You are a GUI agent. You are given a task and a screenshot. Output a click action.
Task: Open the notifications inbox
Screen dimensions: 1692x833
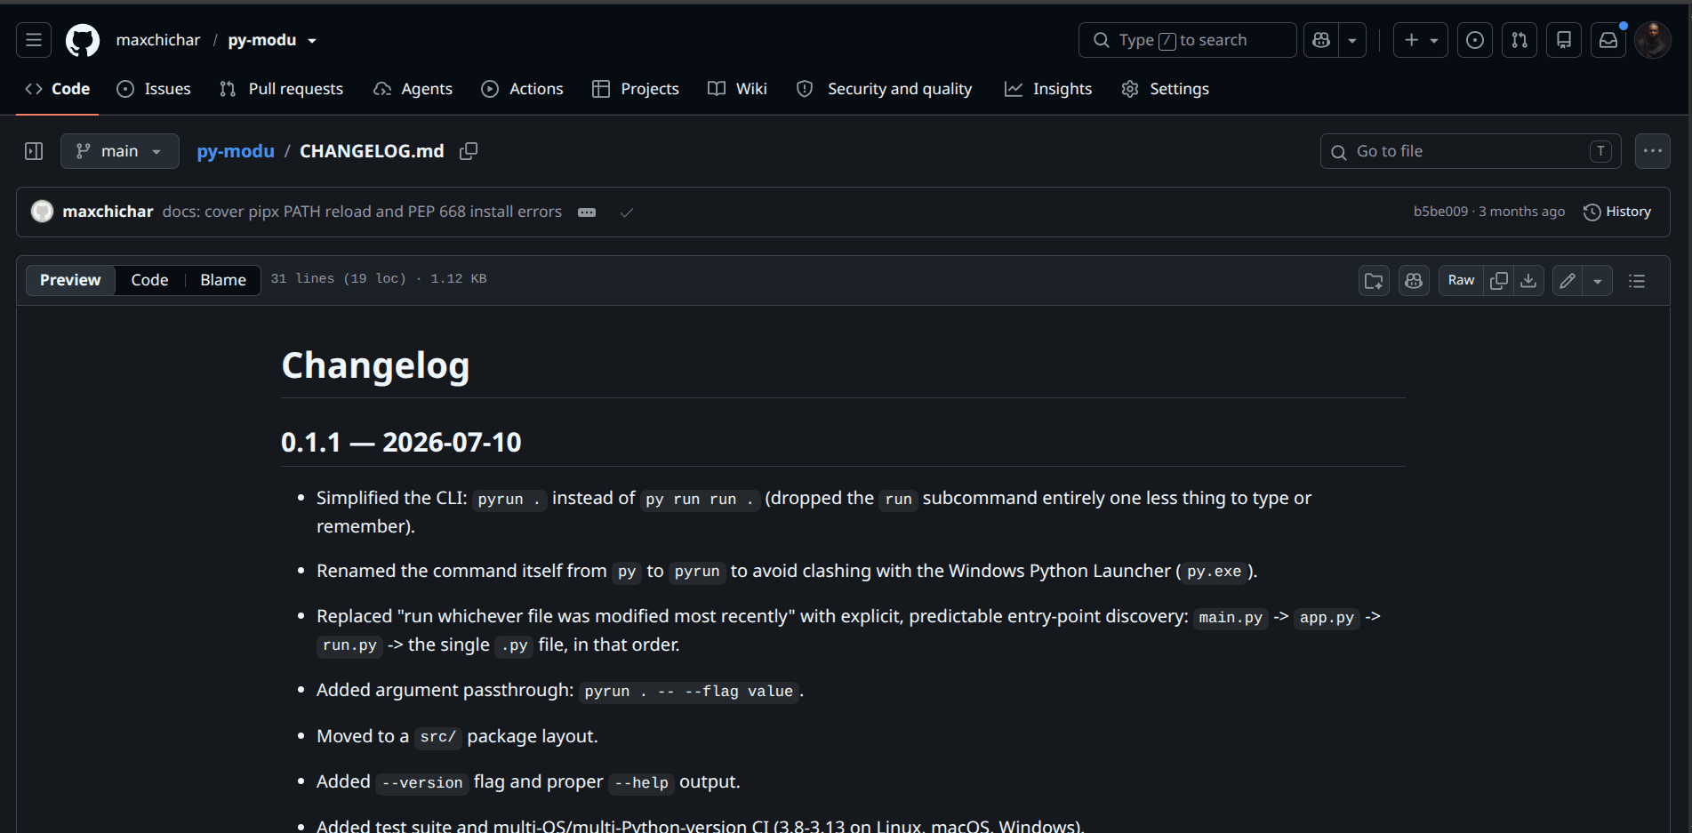(x=1608, y=40)
